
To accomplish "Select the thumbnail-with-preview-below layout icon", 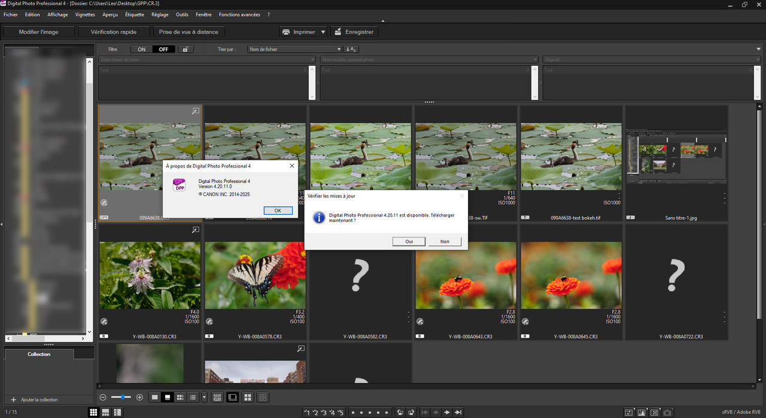I will [x=105, y=412].
